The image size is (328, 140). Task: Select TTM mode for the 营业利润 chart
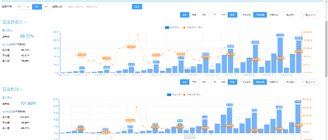pyautogui.click(x=203, y=82)
